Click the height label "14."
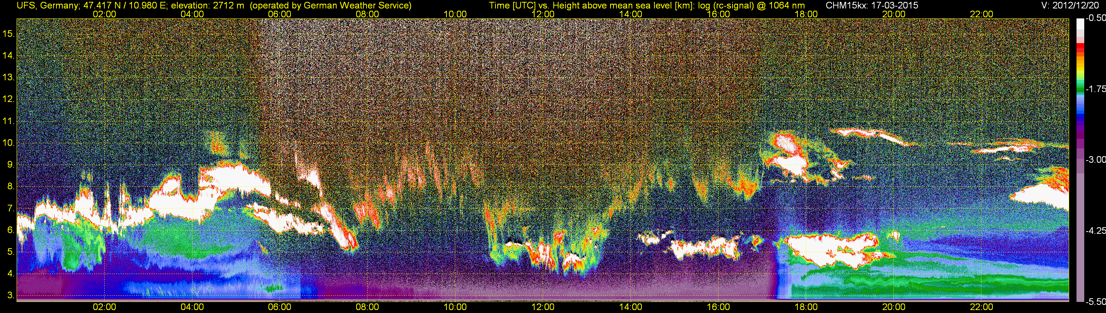 point(8,55)
